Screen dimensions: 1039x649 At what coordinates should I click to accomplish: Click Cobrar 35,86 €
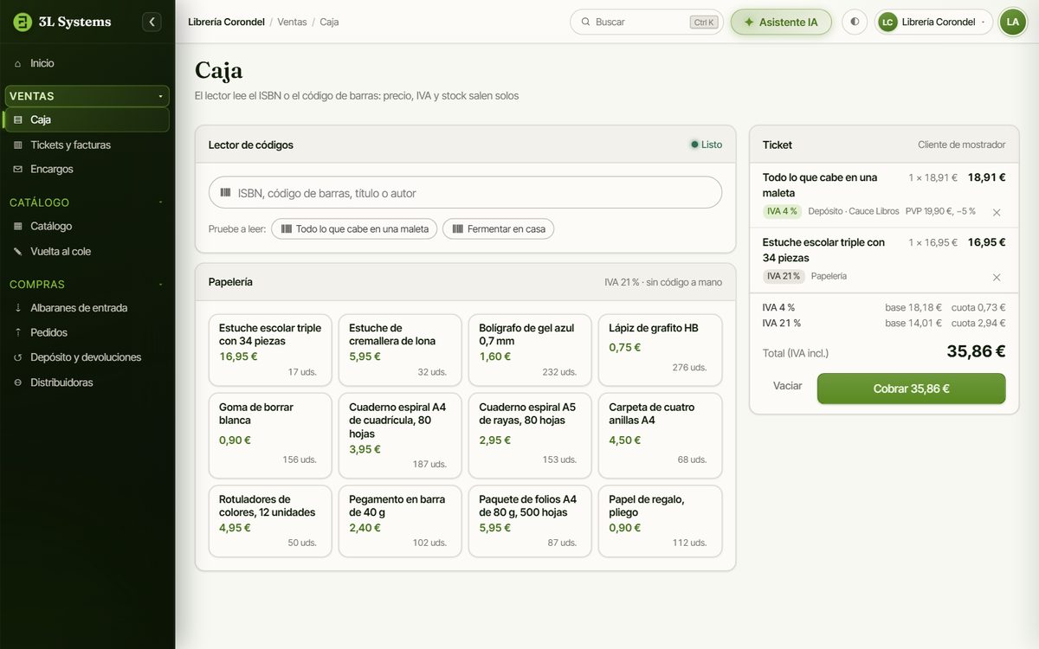point(911,389)
